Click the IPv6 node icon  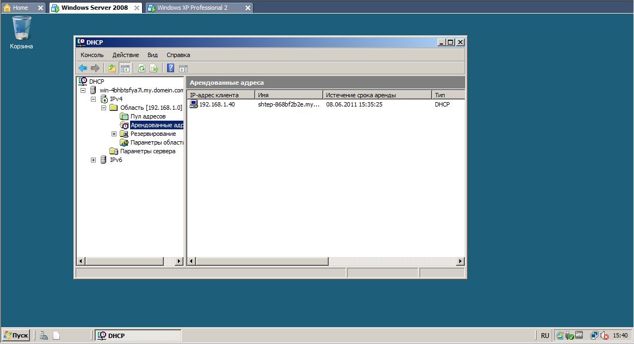(x=104, y=160)
